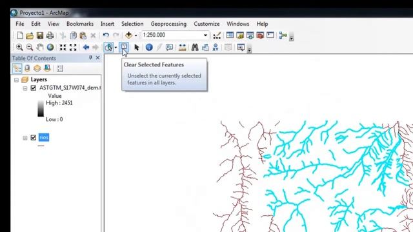This screenshot has width=413, height=232.
Task: Save the current map document
Action: tap(40, 35)
